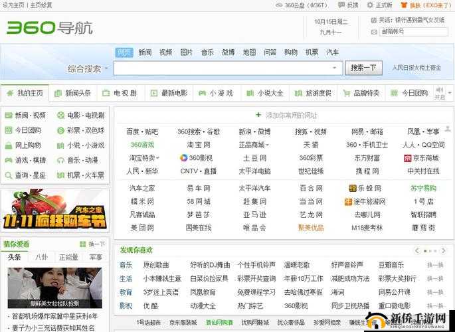Click the 邮箱帐号 input field

pyautogui.click(x=414, y=32)
